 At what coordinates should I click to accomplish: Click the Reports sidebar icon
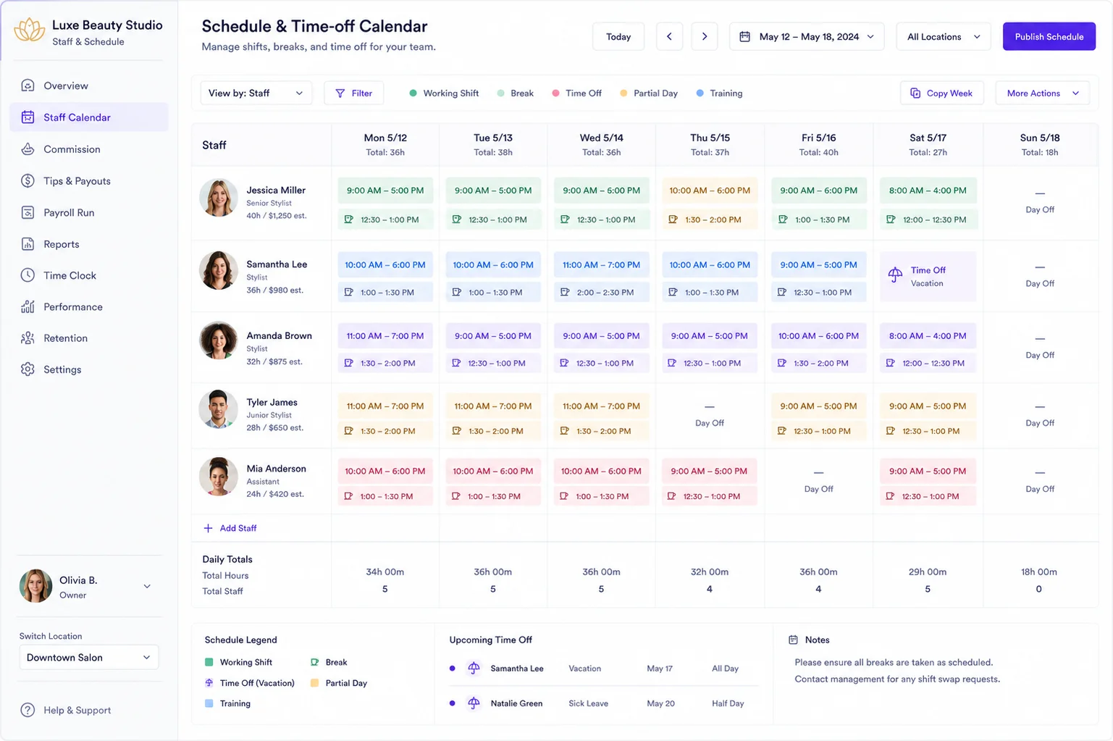pos(28,244)
